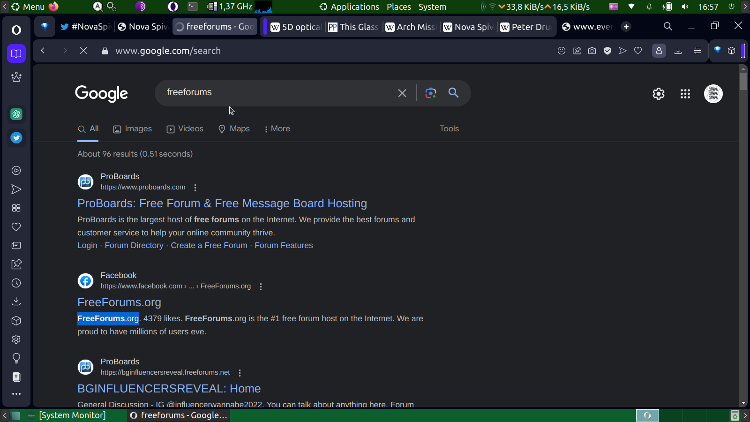
Task: Open the Tools dropdown on the results page
Action: click(449, 129)
